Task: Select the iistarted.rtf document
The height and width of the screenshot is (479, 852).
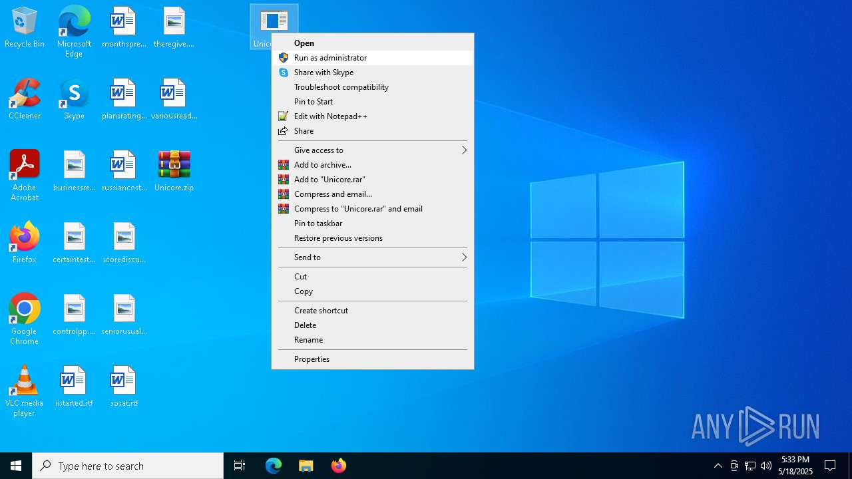Action: pyautogui.click(x=74, y=387)
